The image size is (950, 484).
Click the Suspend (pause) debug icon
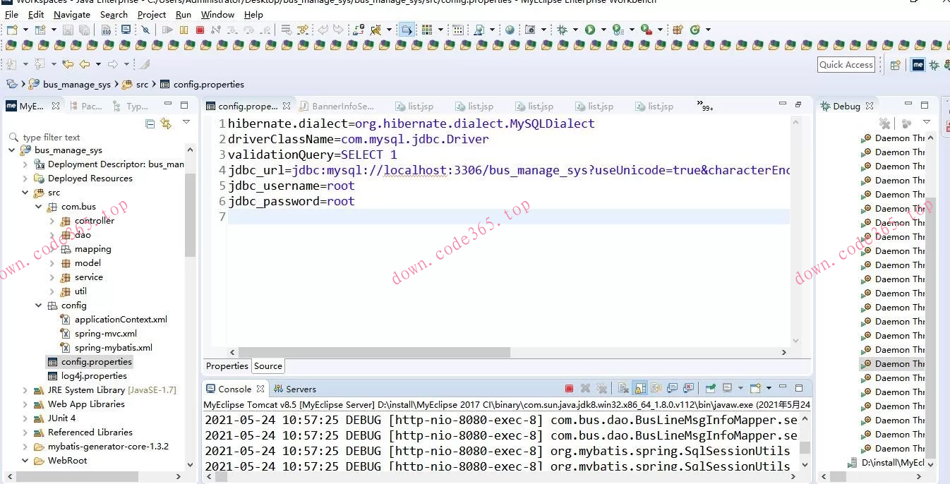[x=184, y=30]
